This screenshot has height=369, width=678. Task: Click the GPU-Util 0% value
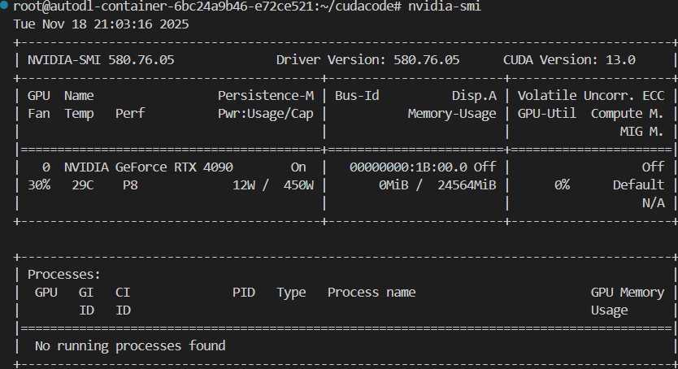point(562,184)
